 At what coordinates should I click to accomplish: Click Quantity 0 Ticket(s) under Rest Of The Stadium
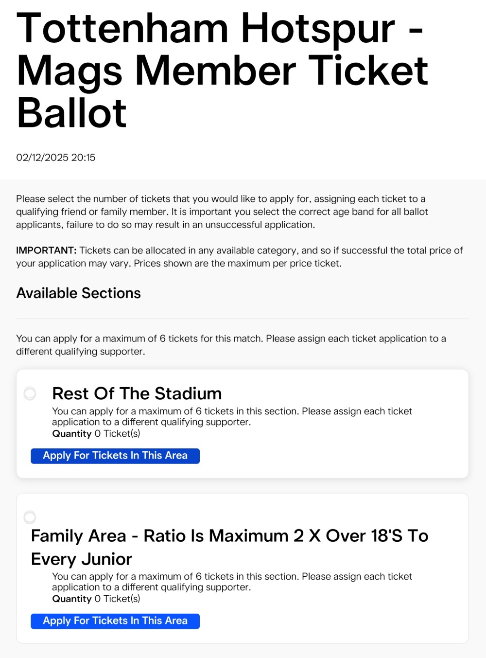pyautogui.click(x=96, y=434)
